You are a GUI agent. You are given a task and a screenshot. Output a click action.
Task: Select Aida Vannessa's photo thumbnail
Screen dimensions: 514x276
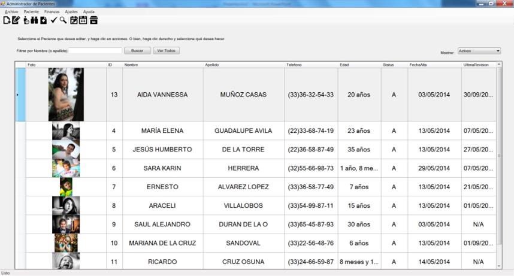click(66, 95)
